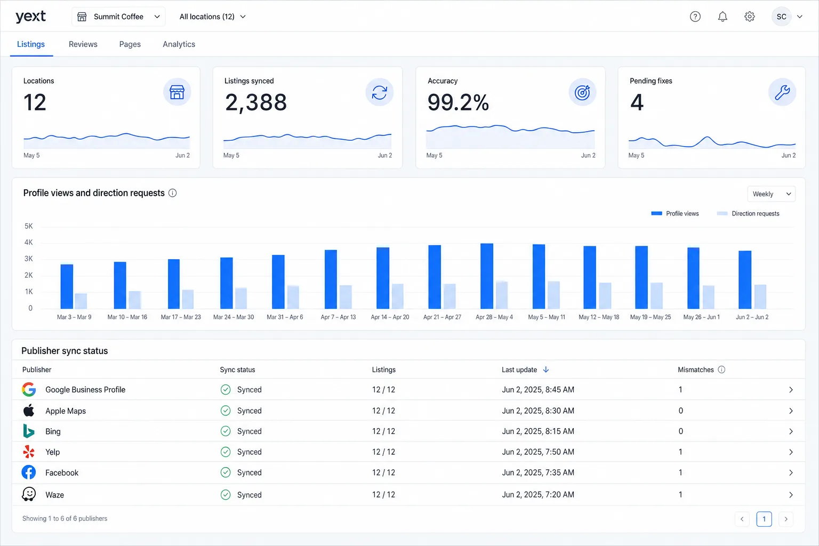Click the Accuracy trend sparkline
The width and height of the screenshot is (819, 546).
510,136
